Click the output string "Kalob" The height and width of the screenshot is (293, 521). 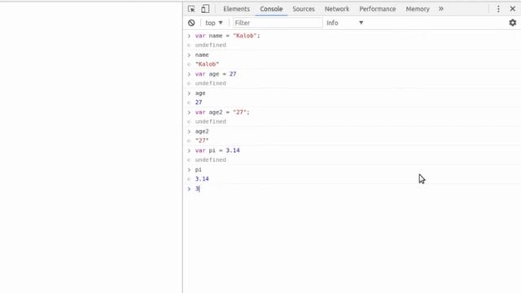[207, 64]
